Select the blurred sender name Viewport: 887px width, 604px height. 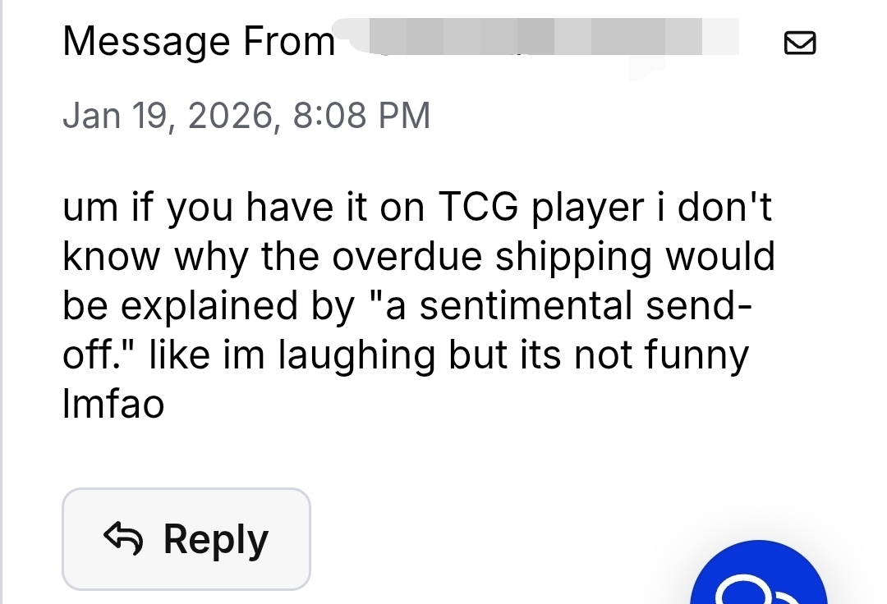pyautogui.click(x=544, y=39)
